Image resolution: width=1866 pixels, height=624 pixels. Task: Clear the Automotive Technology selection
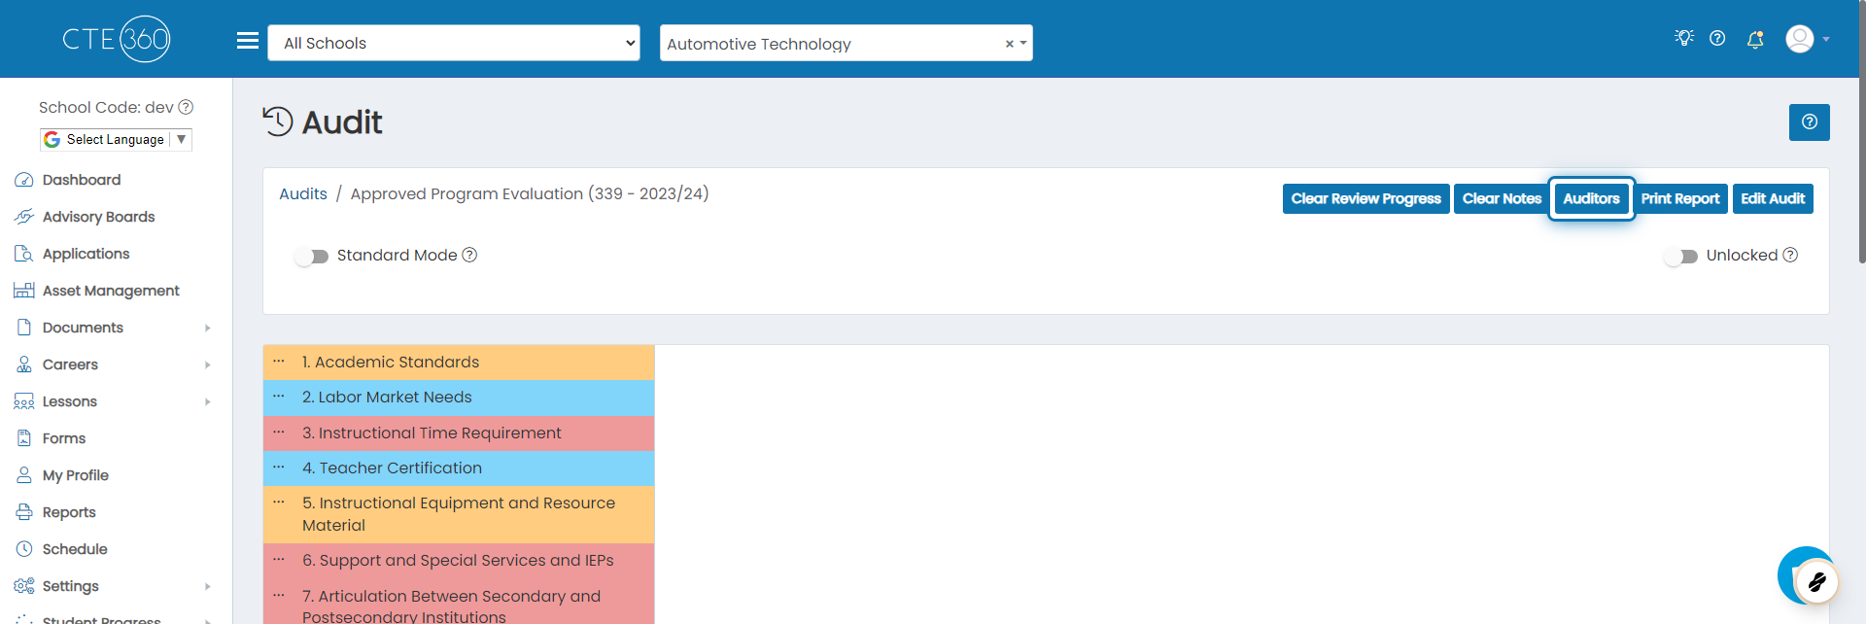tap(1009, 44)
